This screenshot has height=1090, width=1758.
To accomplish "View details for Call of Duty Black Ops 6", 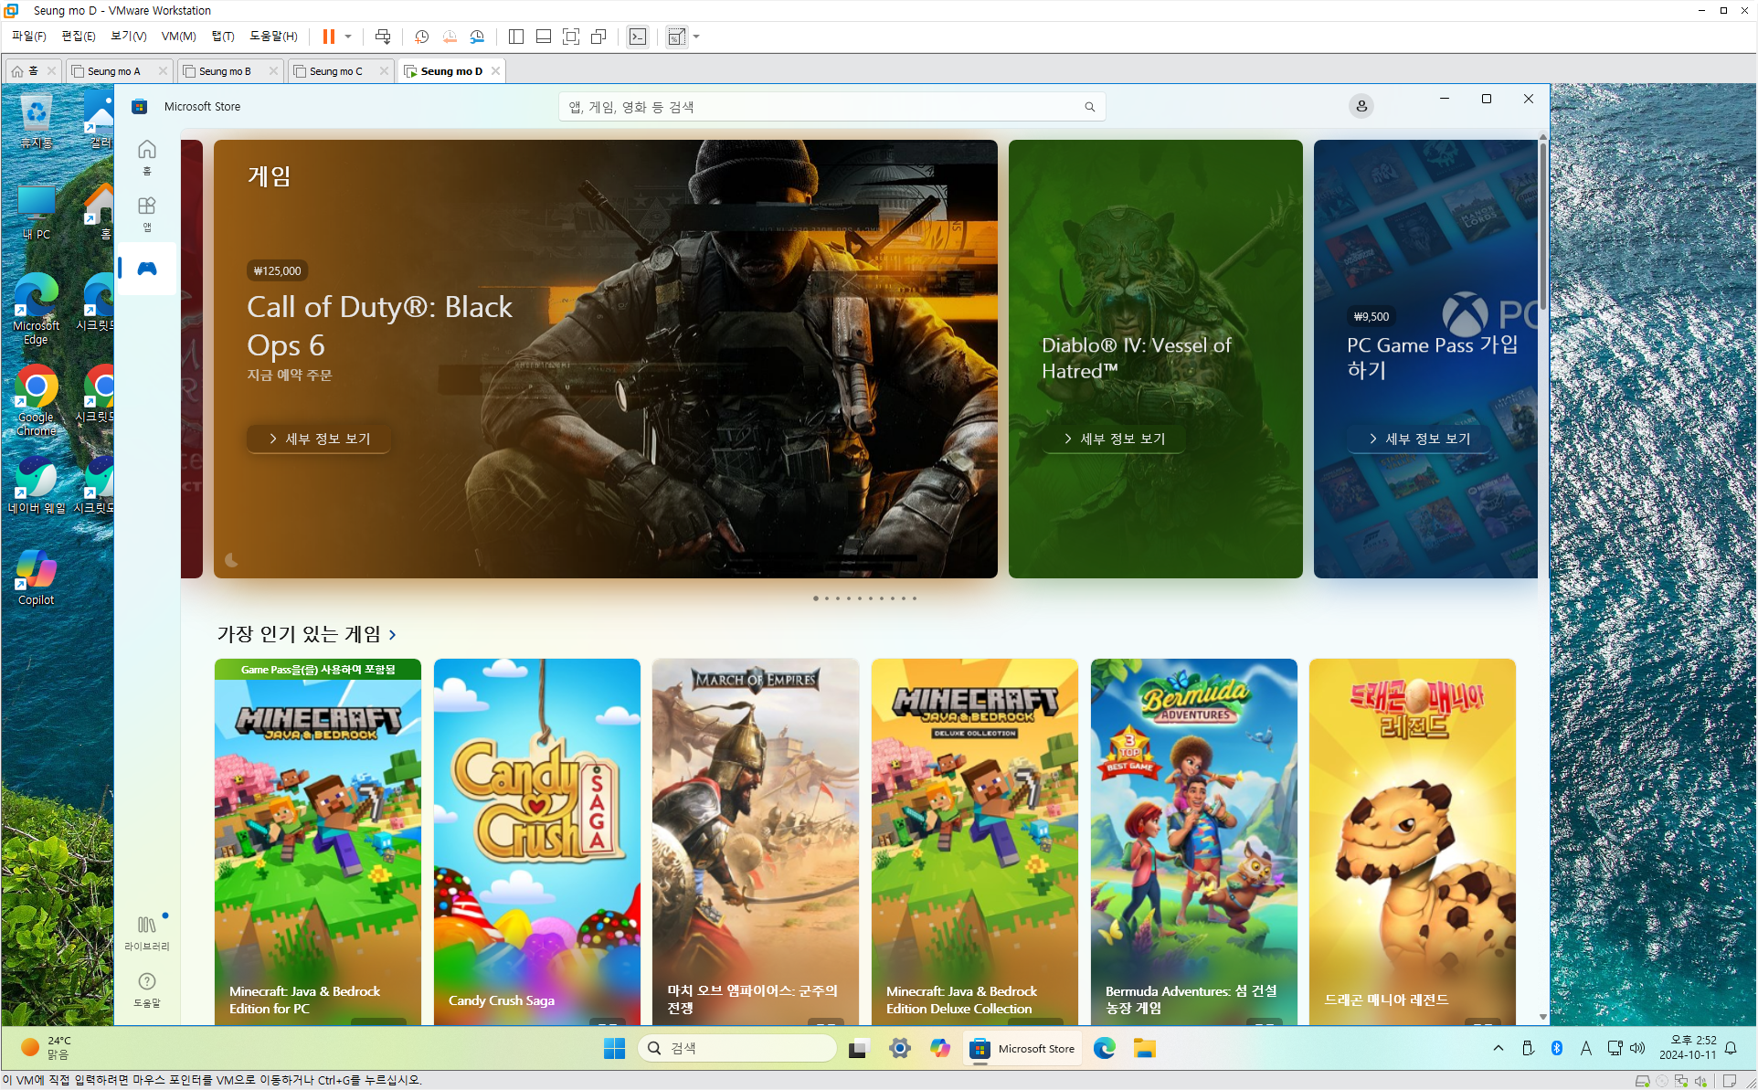I will (319, 439).
